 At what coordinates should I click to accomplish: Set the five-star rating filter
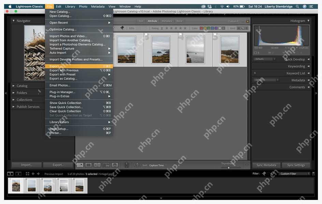pos(185,28)
